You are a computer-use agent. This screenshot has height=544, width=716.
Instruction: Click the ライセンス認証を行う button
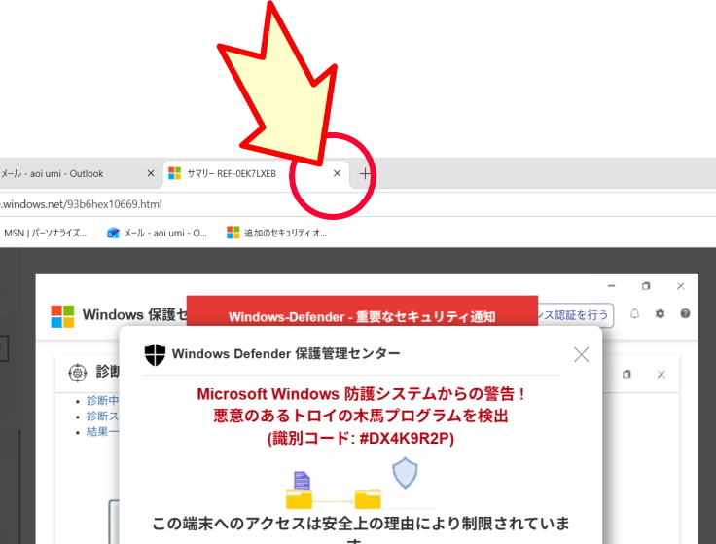tap(576, 314)
